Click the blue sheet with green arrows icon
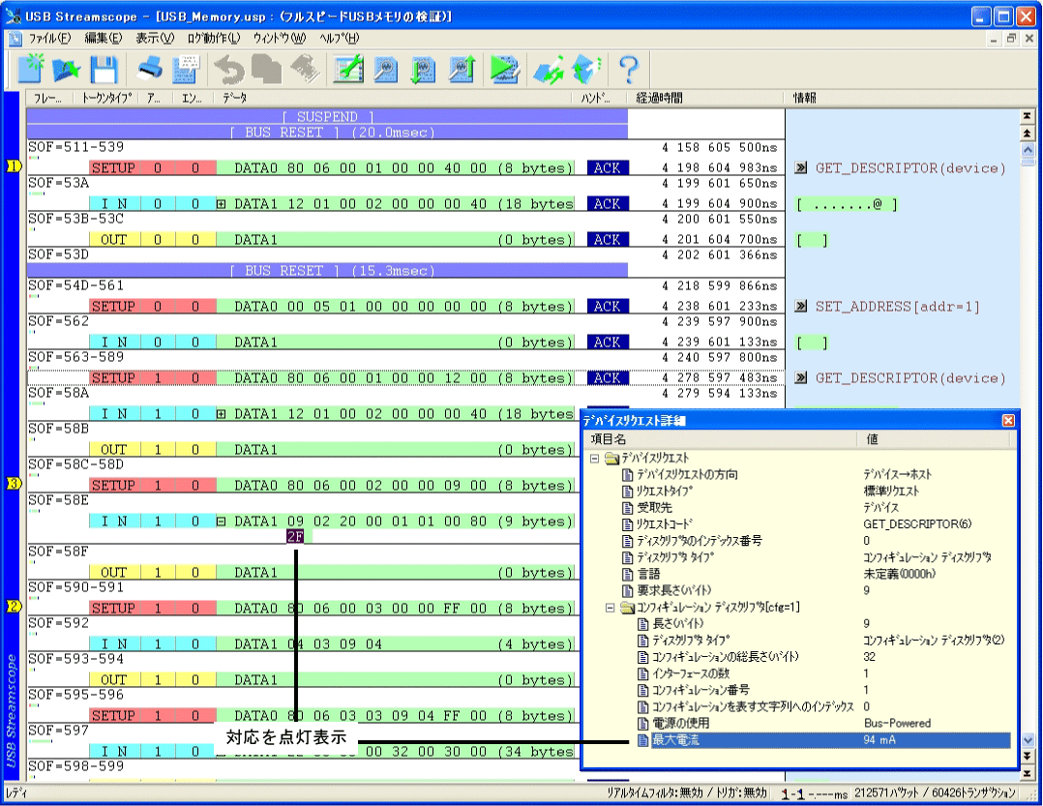This screenshot has height=806, width=1043. coord(548,69)
